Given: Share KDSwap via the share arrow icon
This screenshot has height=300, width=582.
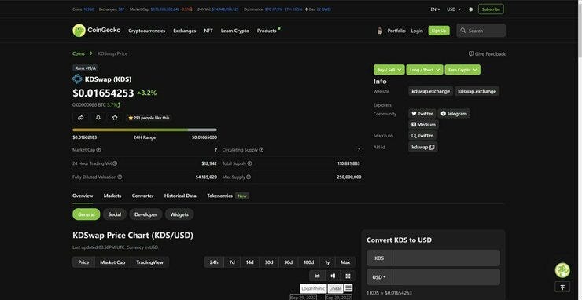Looking at the screenshot, I should (80, 118).
